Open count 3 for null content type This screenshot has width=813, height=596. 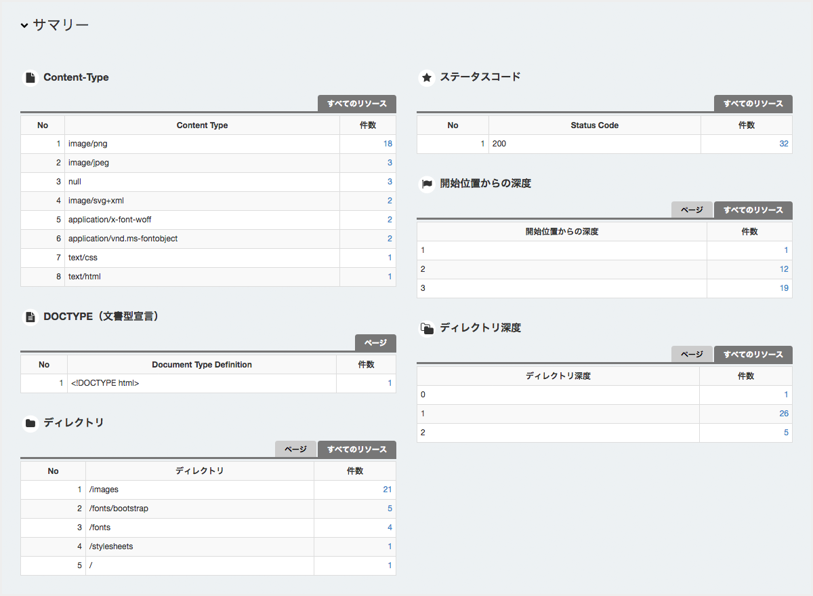(390, 182)
